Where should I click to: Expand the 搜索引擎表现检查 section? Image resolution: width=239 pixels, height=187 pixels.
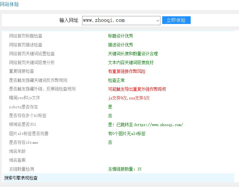click(20, 179)
